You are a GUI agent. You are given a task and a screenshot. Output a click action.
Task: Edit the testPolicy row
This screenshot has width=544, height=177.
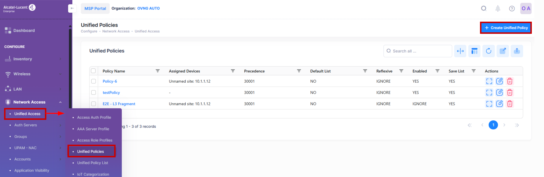tap(499, 92)
